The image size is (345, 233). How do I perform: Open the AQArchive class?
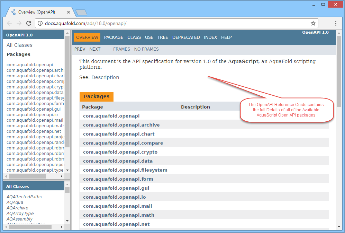click(x=17, y=208)
